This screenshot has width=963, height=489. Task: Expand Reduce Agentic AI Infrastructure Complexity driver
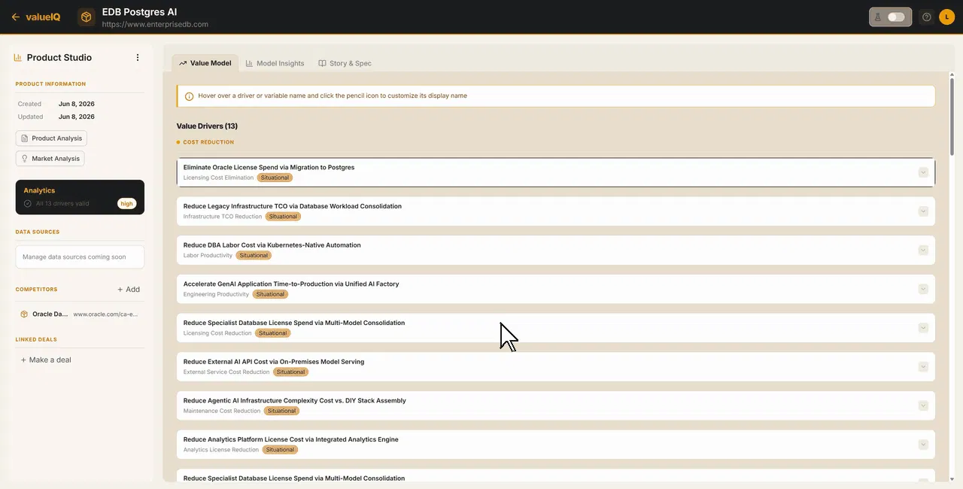tap(923, 405)
